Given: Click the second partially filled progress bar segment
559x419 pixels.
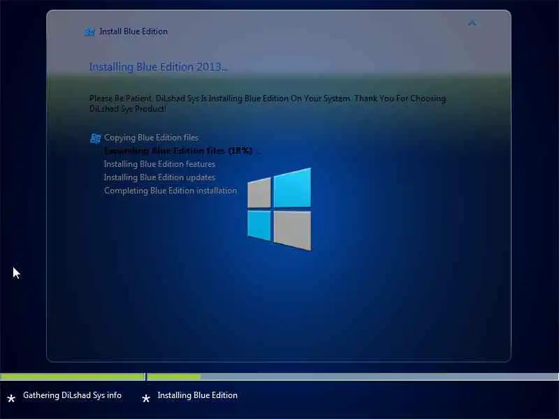Looking at the screenshot, I should [x=353, y=376].
